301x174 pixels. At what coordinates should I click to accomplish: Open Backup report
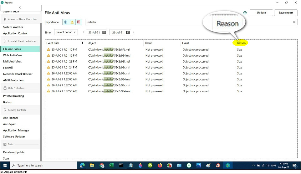click(x=8, y=102)
